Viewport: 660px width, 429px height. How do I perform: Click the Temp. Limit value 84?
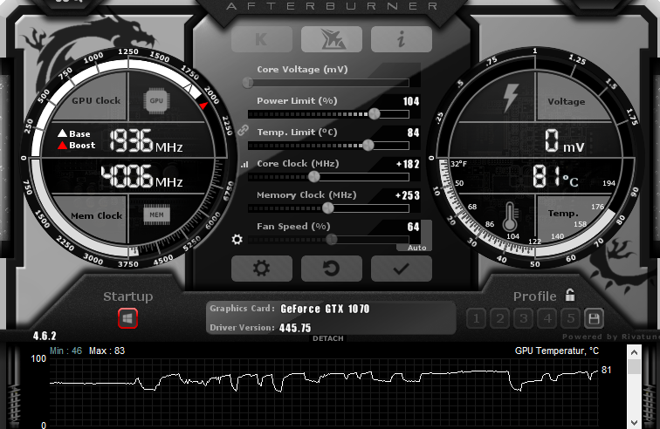[413, 133]
